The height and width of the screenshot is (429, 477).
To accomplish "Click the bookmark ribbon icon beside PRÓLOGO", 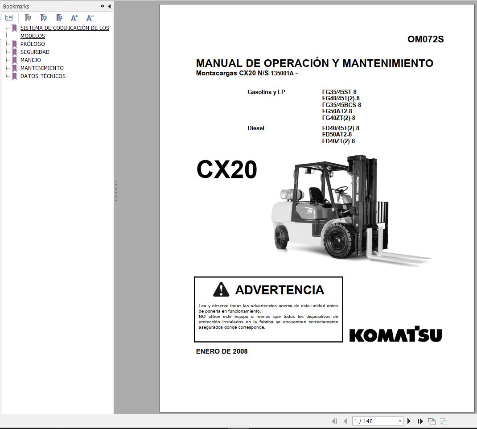I will click(14, 44).
